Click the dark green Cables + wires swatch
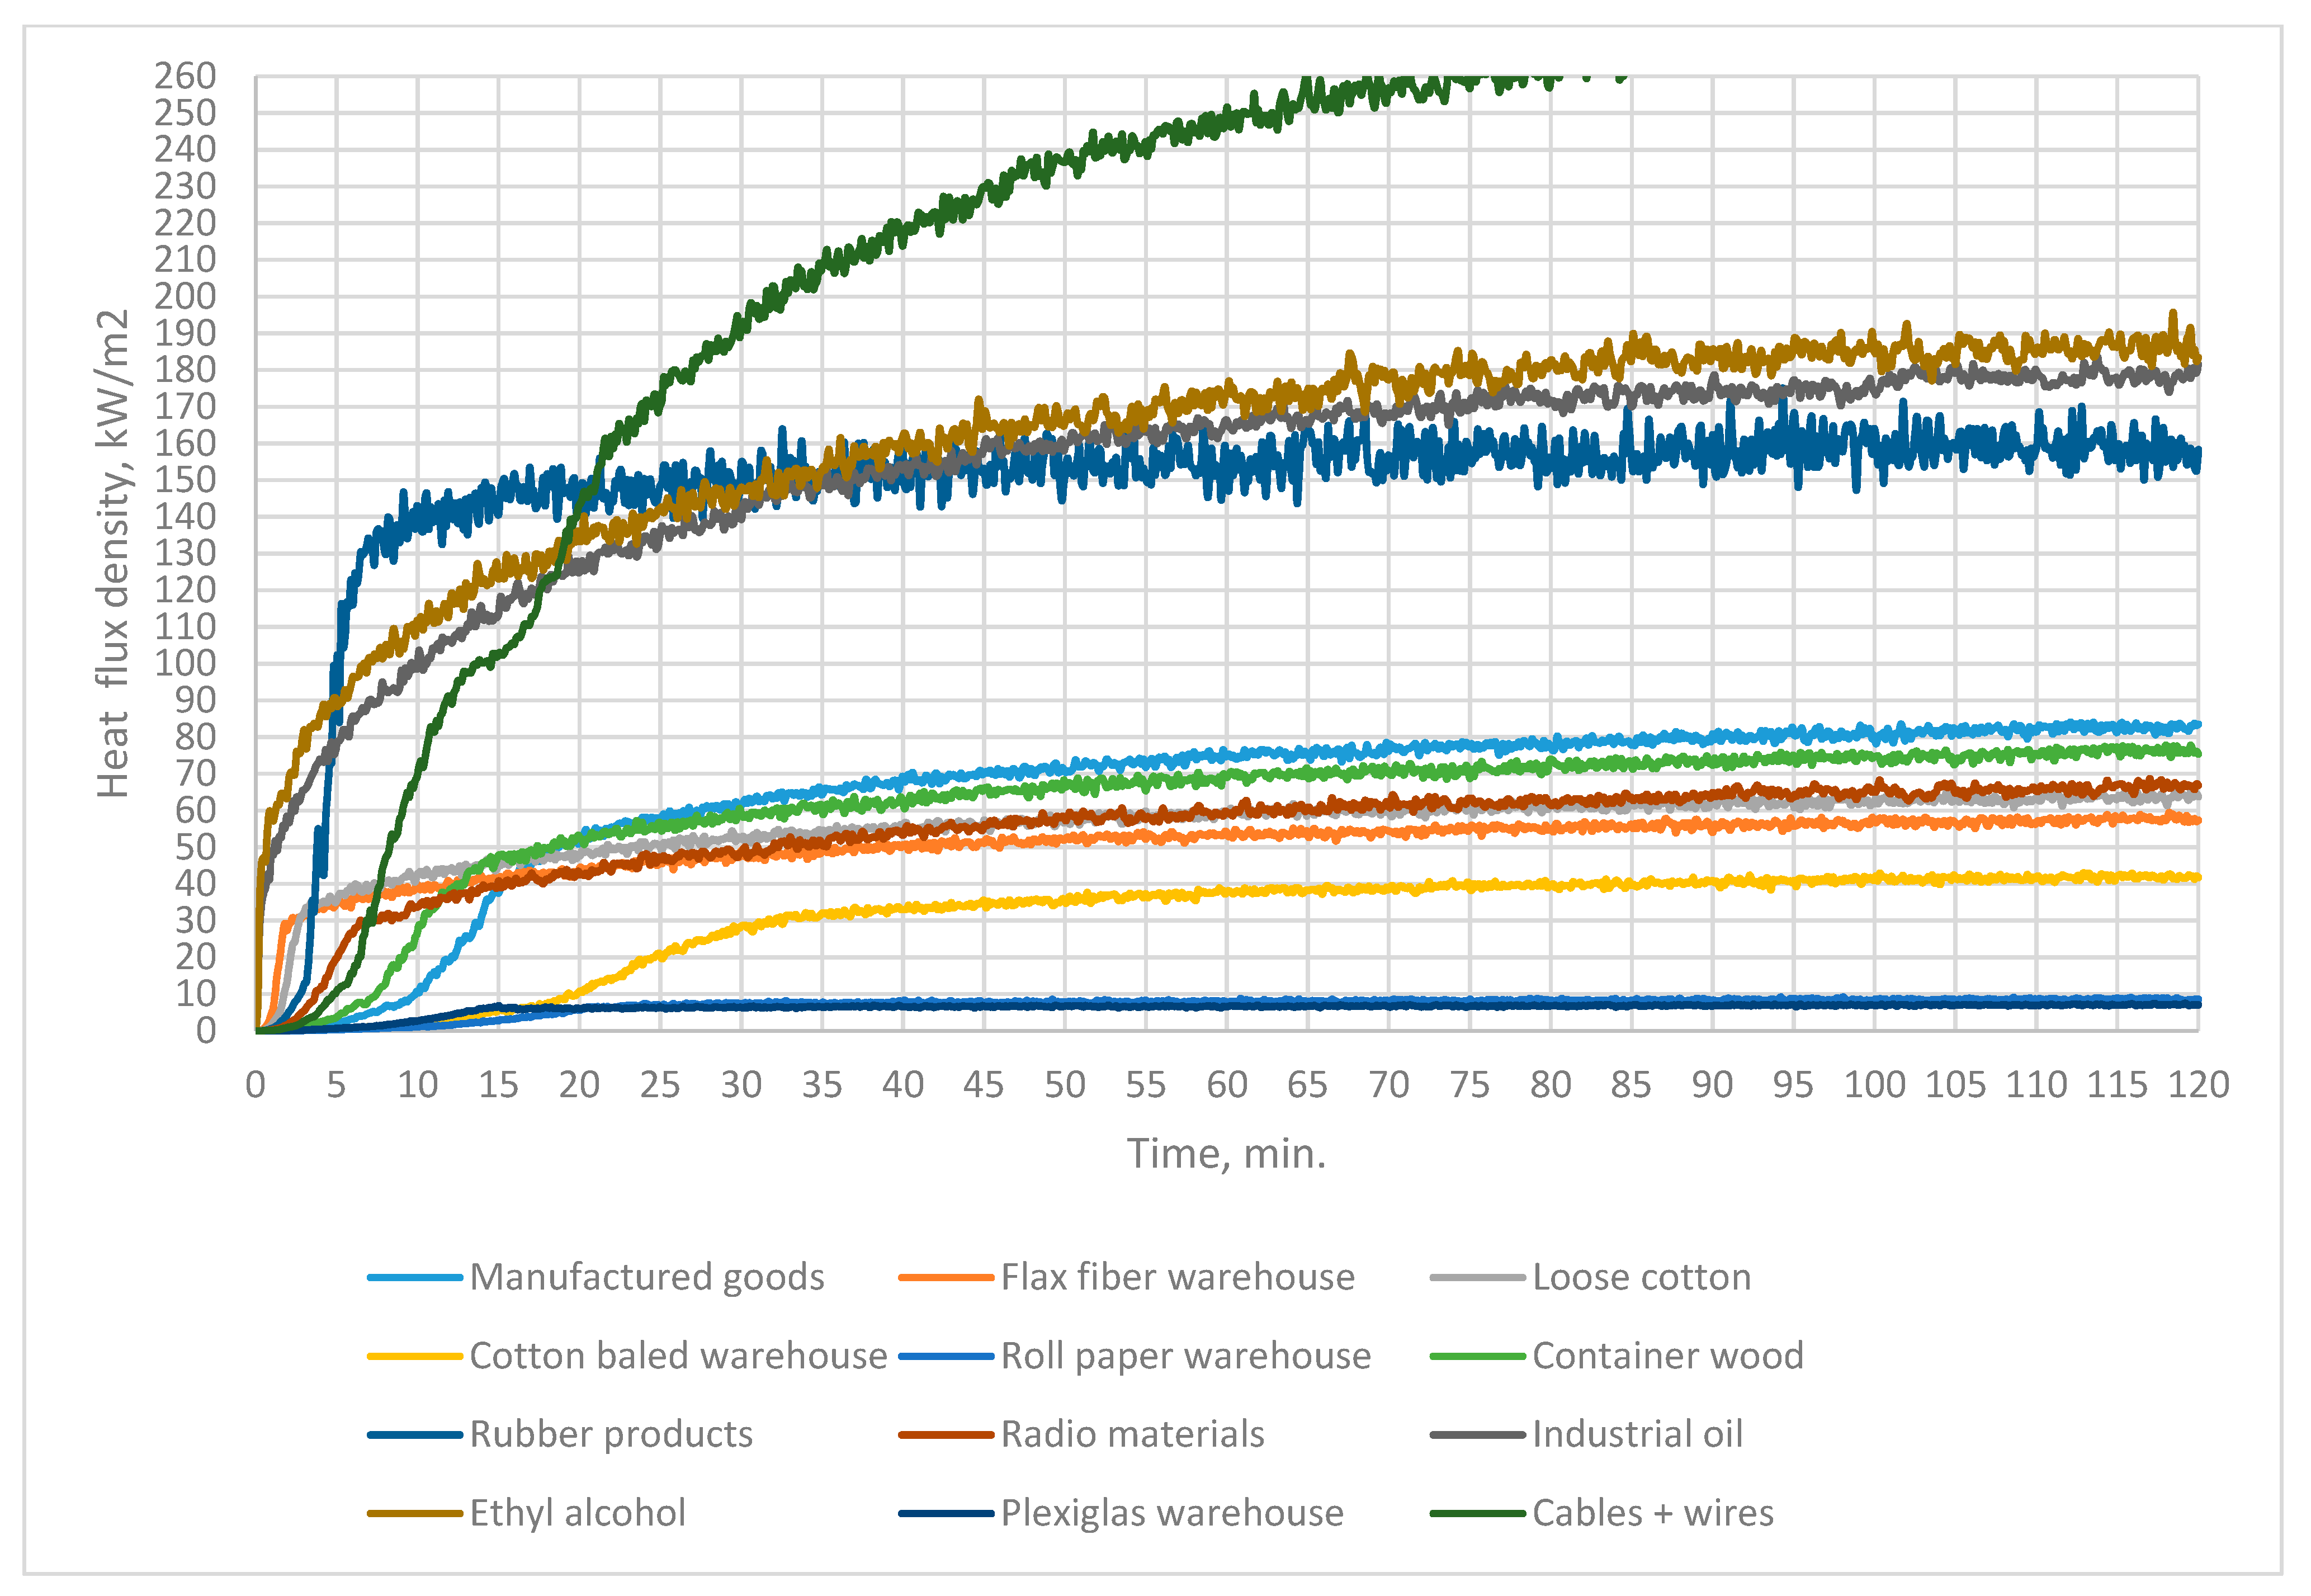This screenshot has width=2311, height=1596. (1477, 1513)
